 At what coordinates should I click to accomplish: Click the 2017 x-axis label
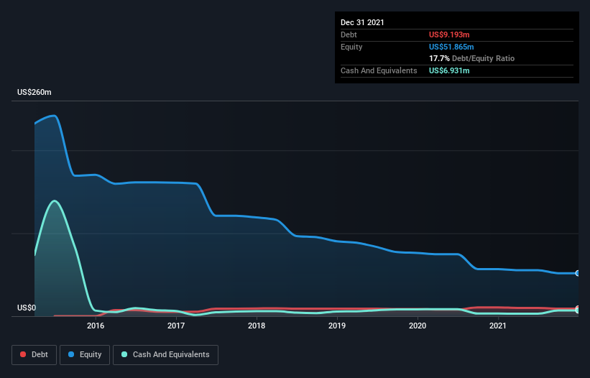pyautogui.click(x=176, y=326)
